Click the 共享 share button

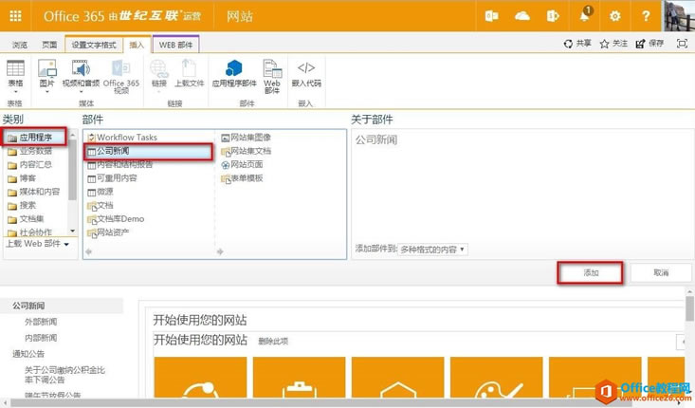click(577, 44)
